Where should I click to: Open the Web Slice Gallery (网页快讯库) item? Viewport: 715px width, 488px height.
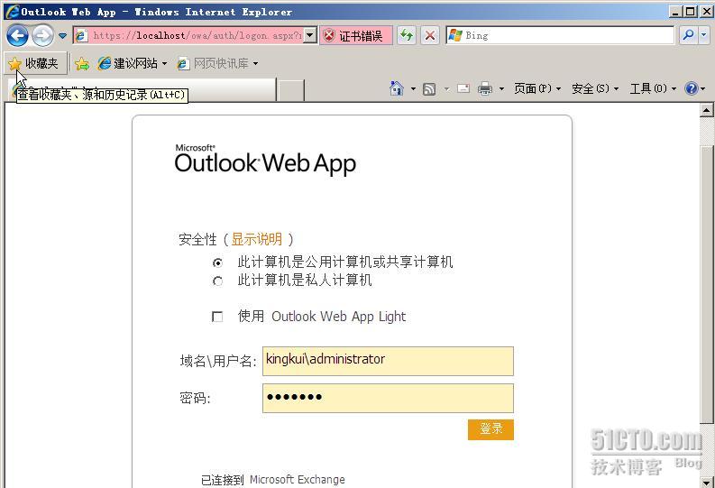[x=217, y=63]
